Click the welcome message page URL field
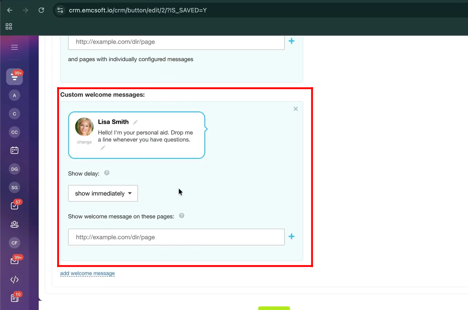The width and height of the screenshot is (468, 310). [x=176, y=237]
